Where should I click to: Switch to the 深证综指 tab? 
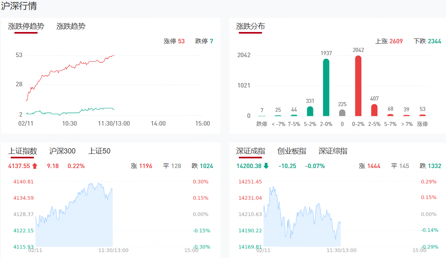(x=333, y=151)
